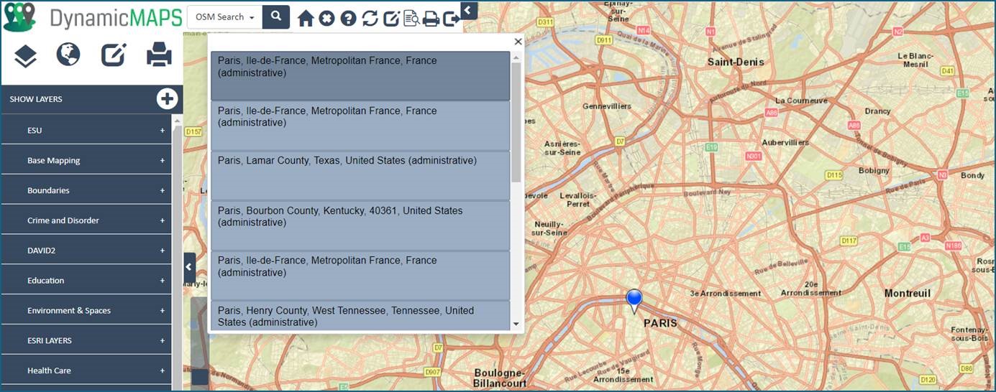Click Le Blanc-Mesnil label on map
Image resolution: width=996 pixels, height=392 pixels.
point(915,60)
